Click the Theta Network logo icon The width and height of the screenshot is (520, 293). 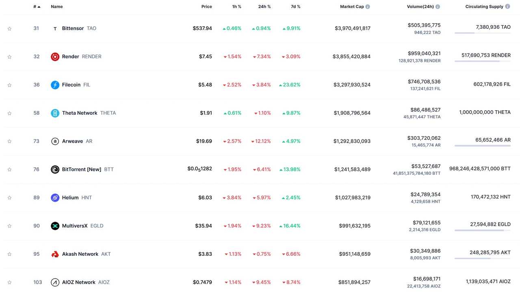55,113
